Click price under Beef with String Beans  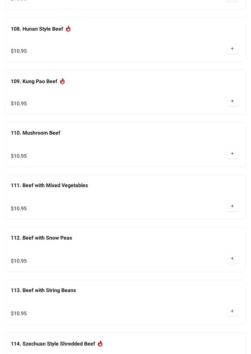pyautogui.click(x=19, y=314)
